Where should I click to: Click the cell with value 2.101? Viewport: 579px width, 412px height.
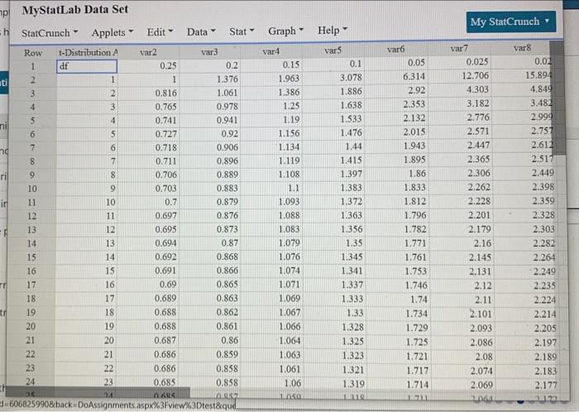tap(462, 314)
